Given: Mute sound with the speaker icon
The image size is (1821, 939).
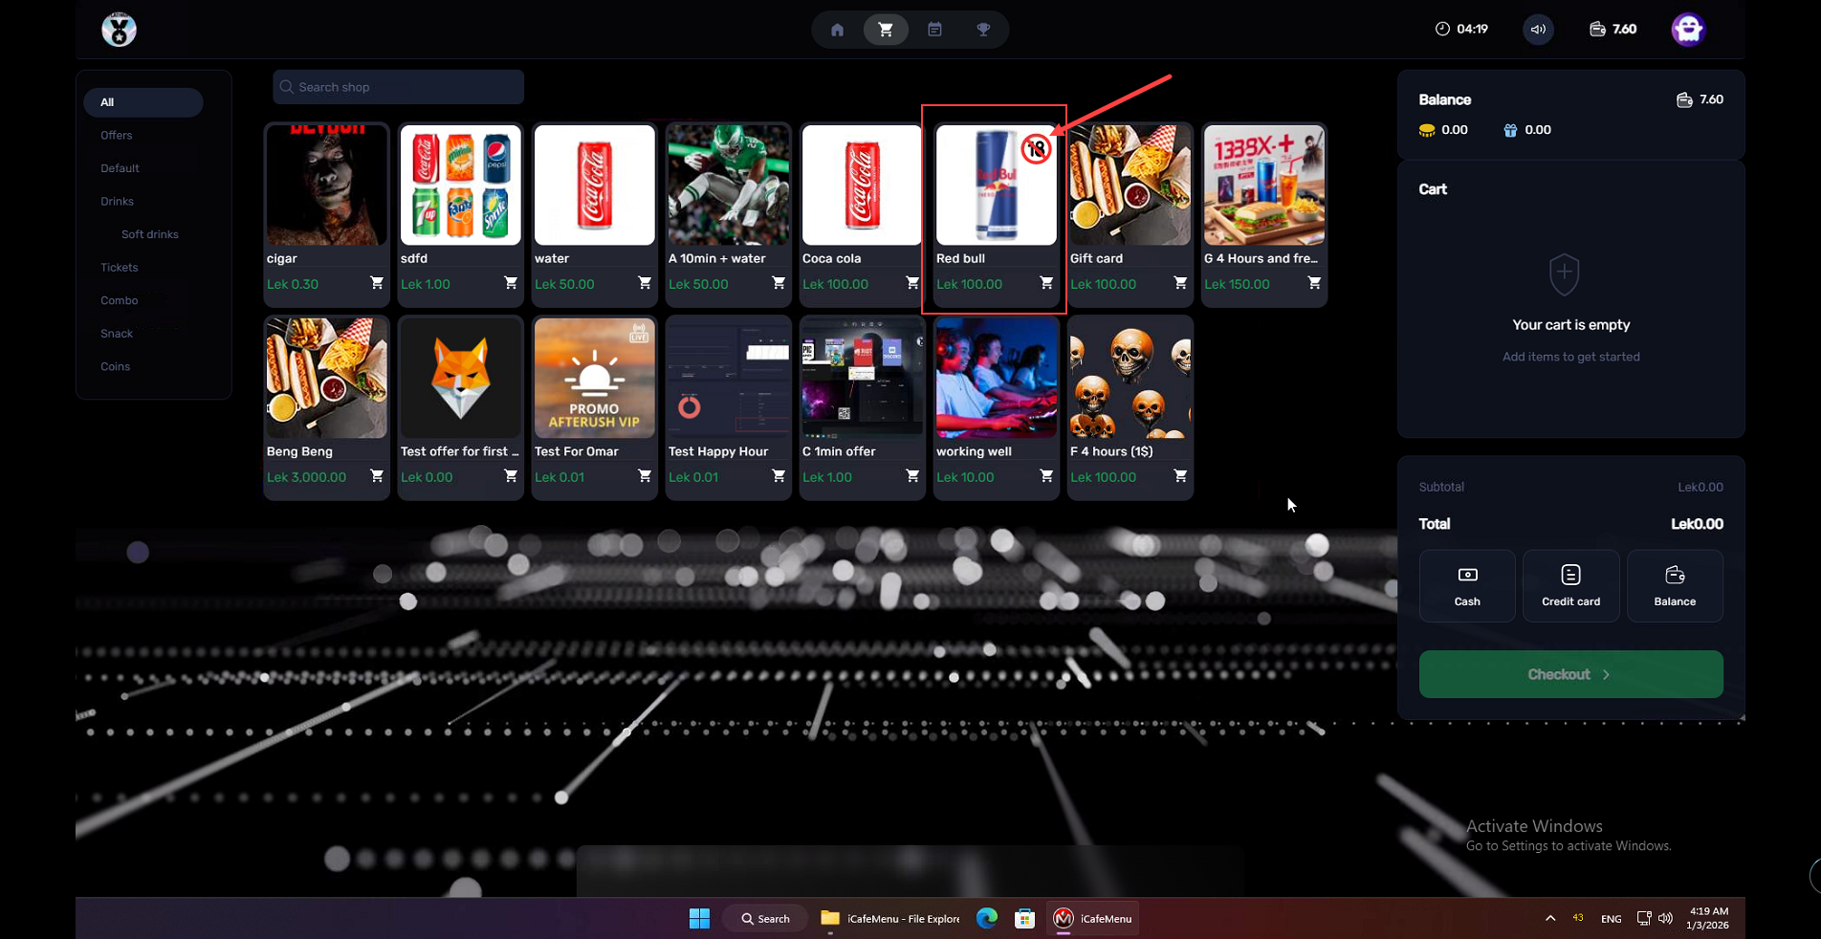Looking at the screenshot, I should point(1538,30).
